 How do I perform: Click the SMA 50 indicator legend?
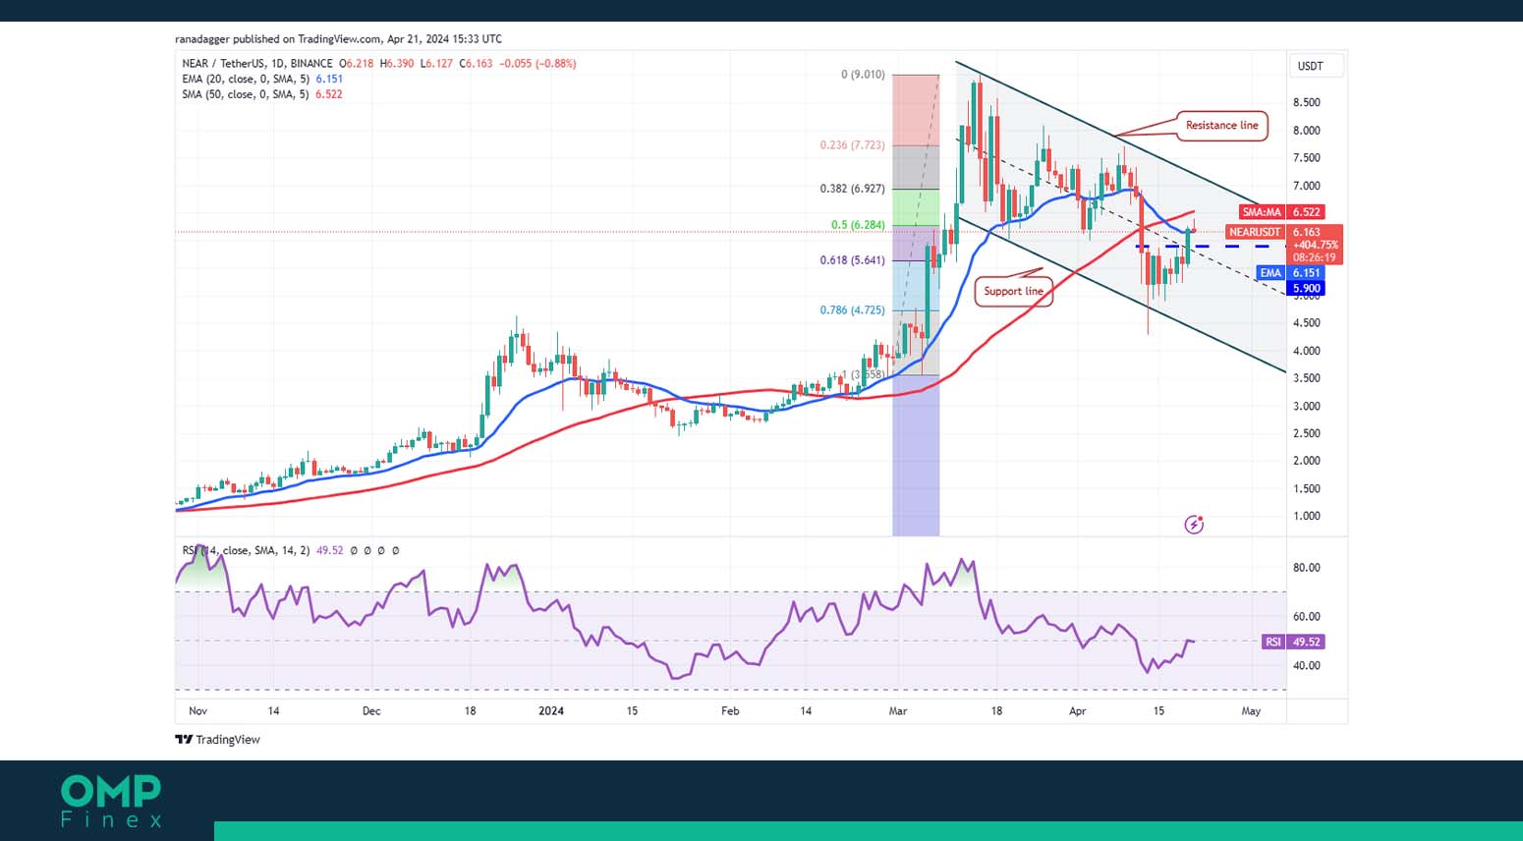262,95
